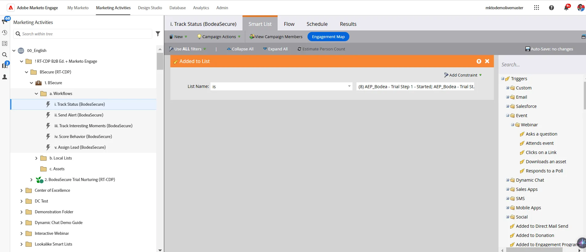Expand the Salesforce triggers folder
Image resolution: width=586 pixels, height=252 pixels.
click(507, 106)
